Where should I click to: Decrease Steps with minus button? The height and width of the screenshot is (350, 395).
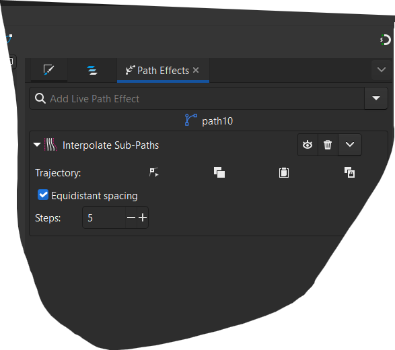(x=131, y=217)
